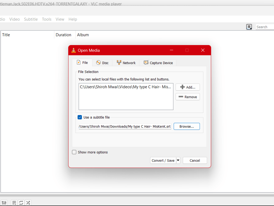Open the Subtitle menu in VLC
274x206 pixels.
31,19
